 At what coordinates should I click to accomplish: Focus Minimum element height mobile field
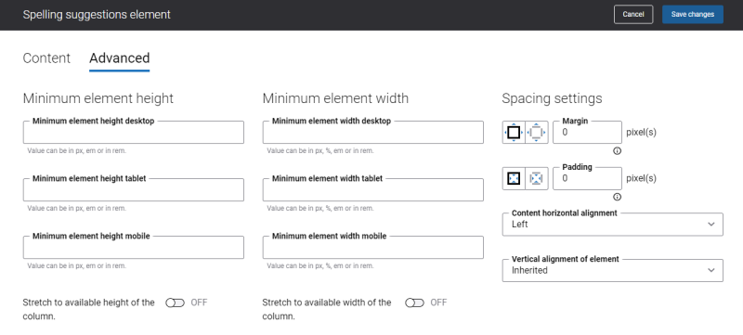[134, 248]
